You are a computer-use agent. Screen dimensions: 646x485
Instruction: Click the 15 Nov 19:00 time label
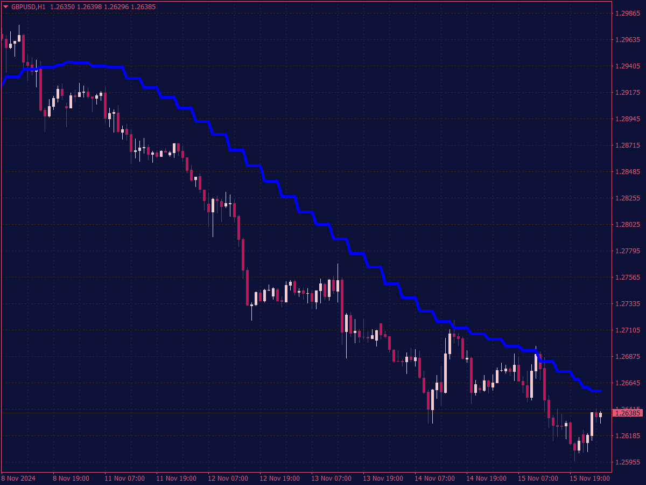click(591, 478)
